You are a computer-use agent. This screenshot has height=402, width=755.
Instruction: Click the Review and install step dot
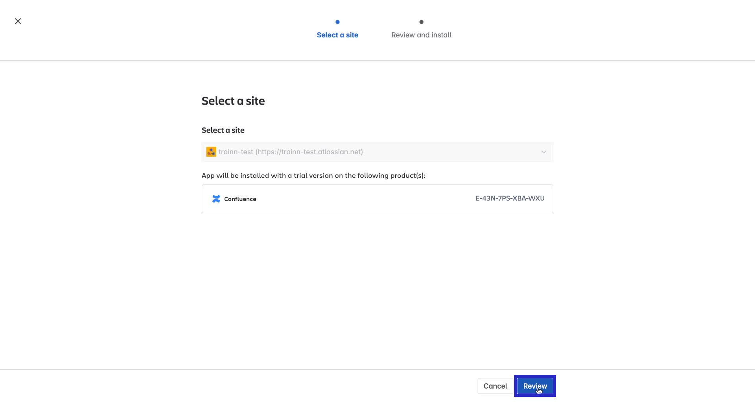pyautogui.click(x=421, y=22)
